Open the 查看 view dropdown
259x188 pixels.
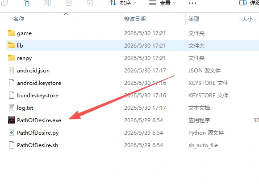click(163, 3)
